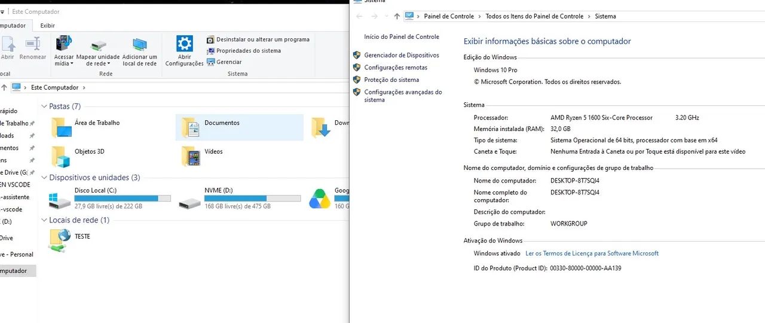The width and height of the screenshot is (765, 323).
Task: Click the forward arrow in Control Panel window
Action: (x=374, y=16)
